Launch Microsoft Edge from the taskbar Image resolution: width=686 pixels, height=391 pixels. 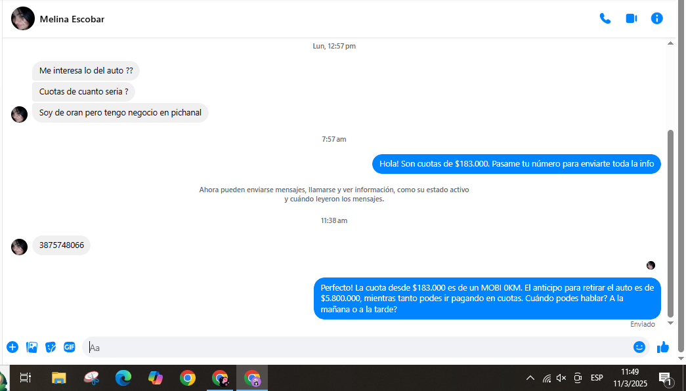point(123,378)
